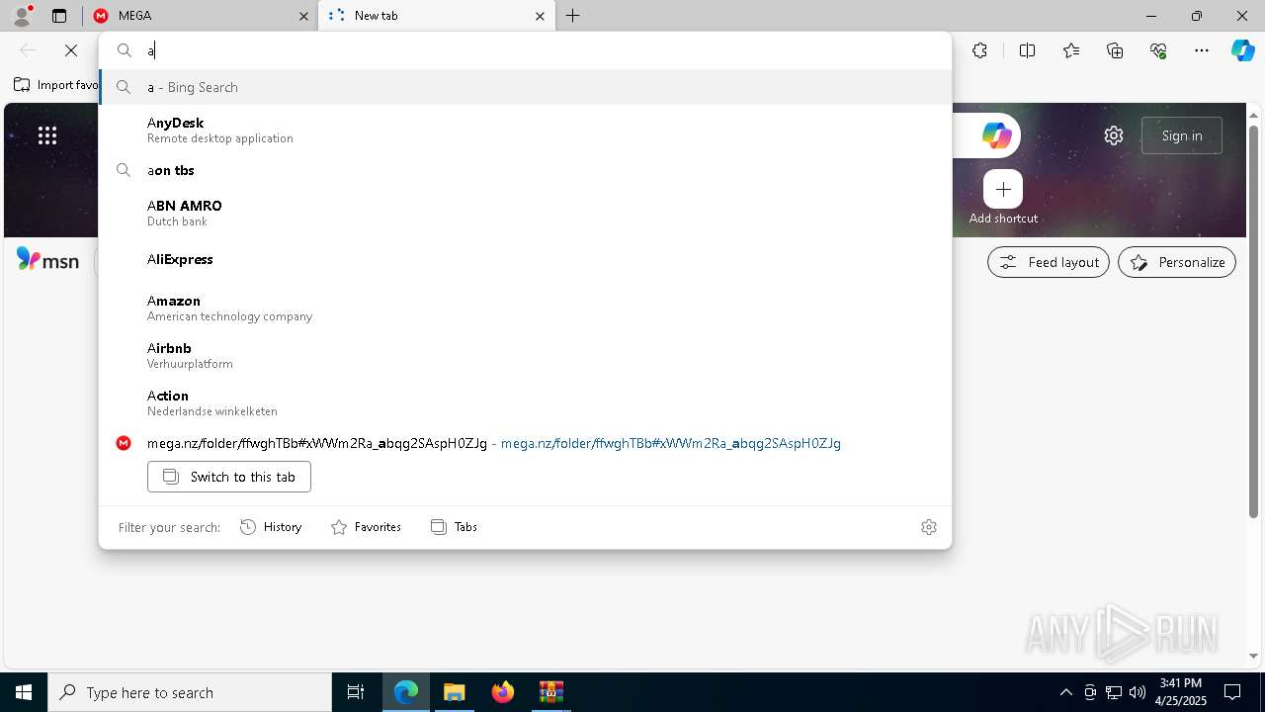Choose the 'aon tbs' search suggestion
Image resolution: width=1265 pixels, height=712 pixels.
525,170
